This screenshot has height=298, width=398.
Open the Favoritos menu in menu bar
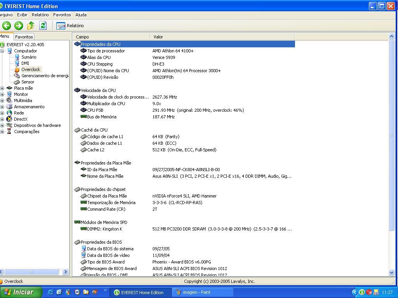click(62, 15)
